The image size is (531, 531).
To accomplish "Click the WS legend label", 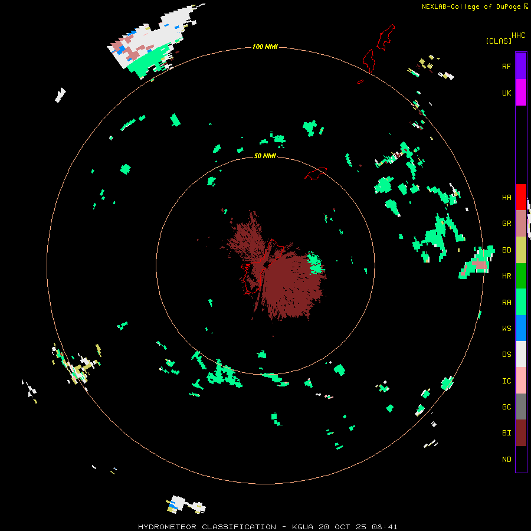I will tap(506, 329).
